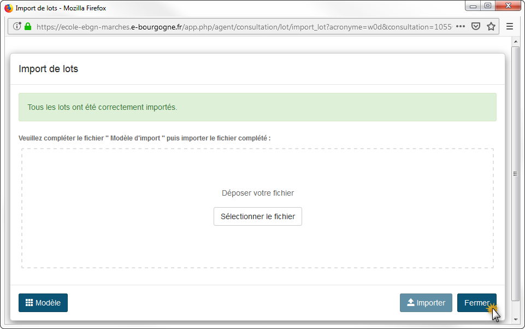This screenshot has height=329, width=525.
Task: Close the dialog with the Fermer button
Action: (476, 303)
